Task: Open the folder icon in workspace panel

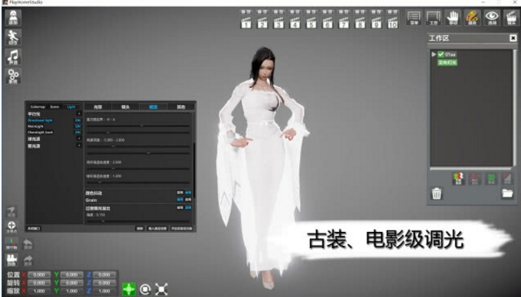Action: pos(507,193)
